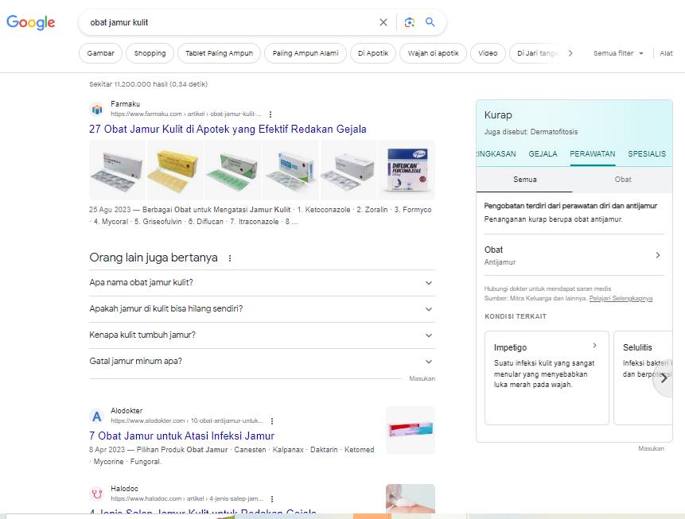Screen dimensions: 685x519
Task: Click the Halodoc site favicon
Action: pos(96,494)
